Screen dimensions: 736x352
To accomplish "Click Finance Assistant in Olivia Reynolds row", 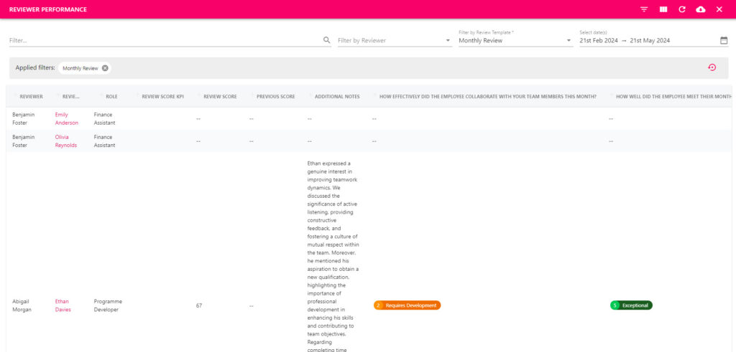I will 105,141.
